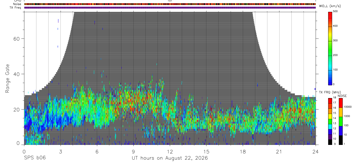Click the 18 MHz frequency label

point(335,98)
